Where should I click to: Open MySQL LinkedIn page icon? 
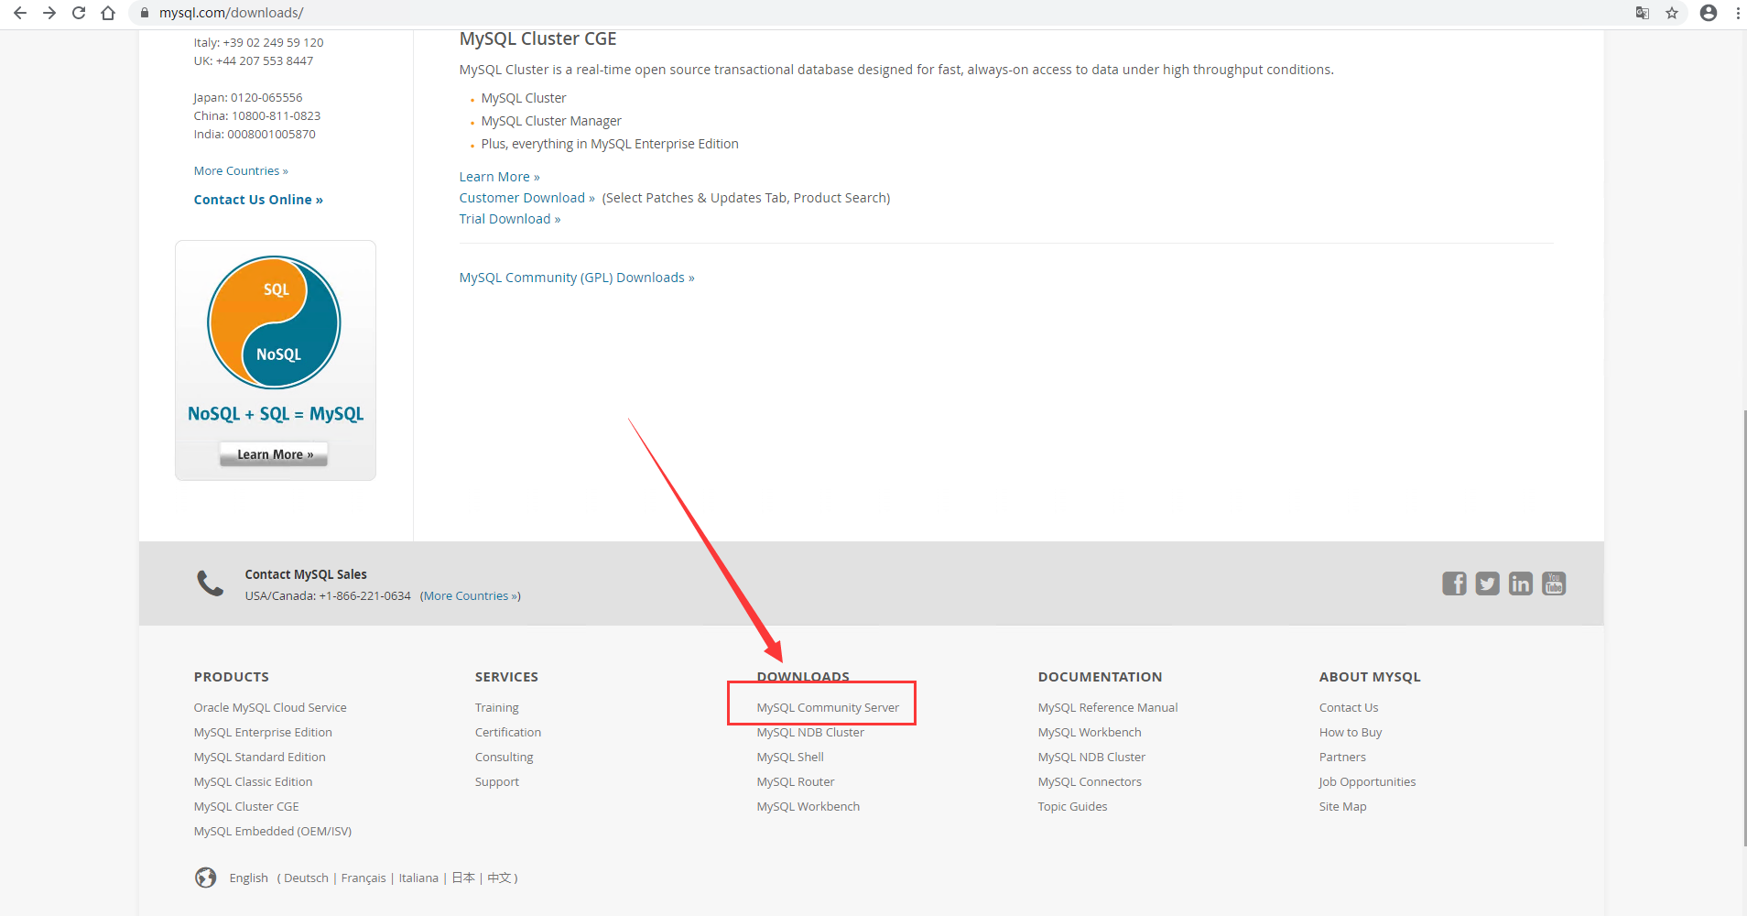1521,583
